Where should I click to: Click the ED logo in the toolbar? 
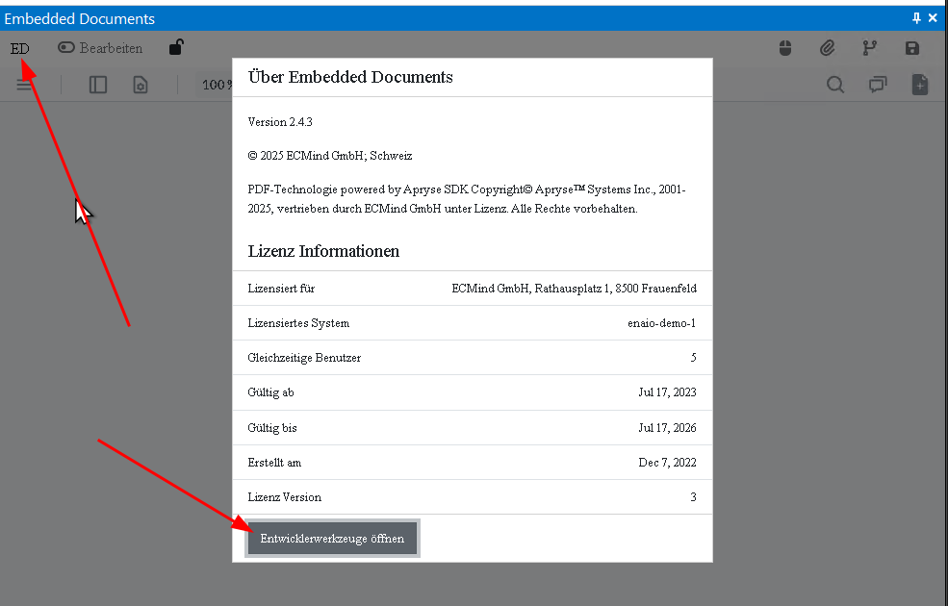pyautogui.click(x=20, y=48)
